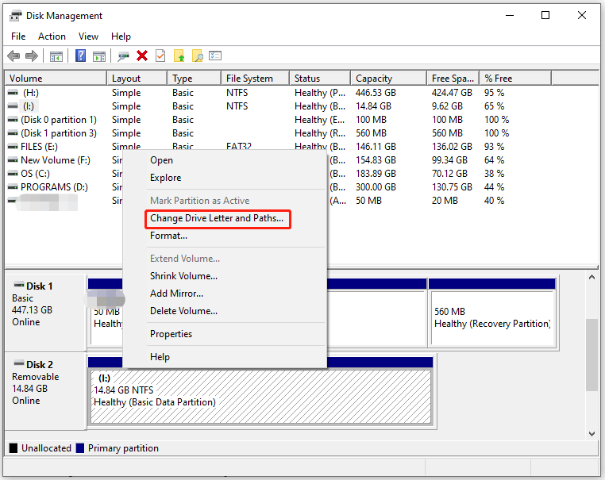Maximize the Disk Management window
The image size is (605, 480).
[x=545, y=15]
